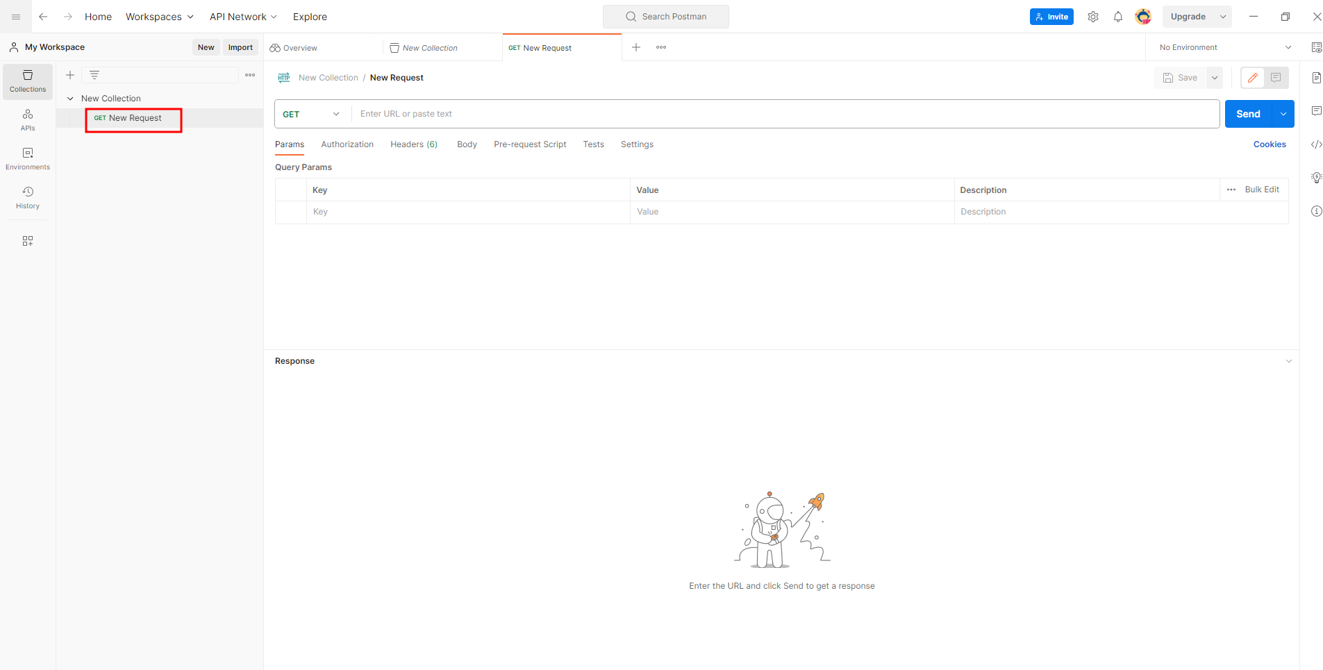Switch to comment mode icon
Image resolution: width=1323 pixels, height=670 pixels.
(x=1276, y=78)
